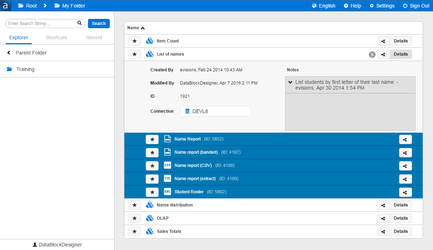Open the English language menu
Viewport: 433px width, 250px height.
[324, 6]
